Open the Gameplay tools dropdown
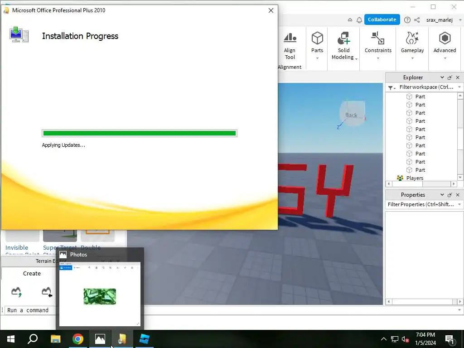The image size is (464, 348). [x=412, y=46]
